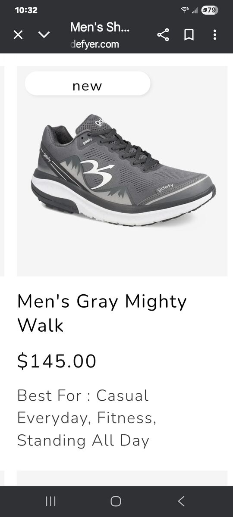Open Men's Gray Mighty Walk product link
Image resolution: width=233 pixels, height=517 pixels.
(x=102, y=313)
